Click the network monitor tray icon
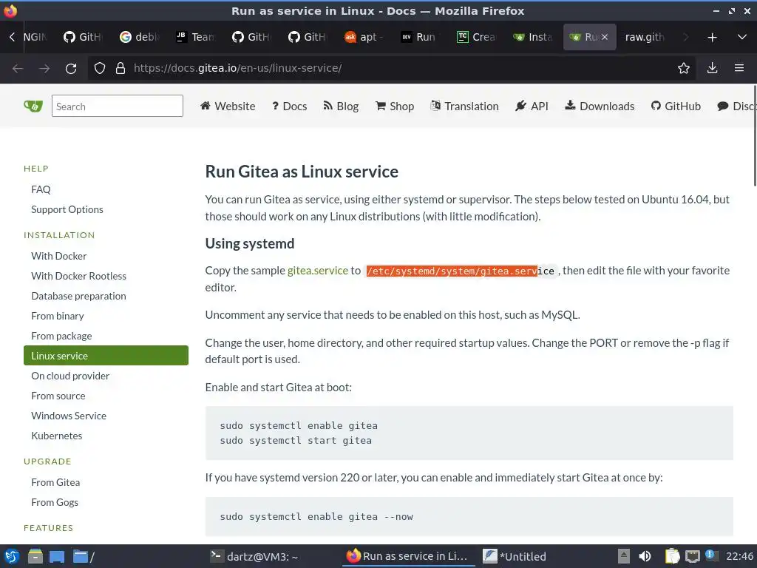Viewport: 757px width, 568px height. [692, 556]
